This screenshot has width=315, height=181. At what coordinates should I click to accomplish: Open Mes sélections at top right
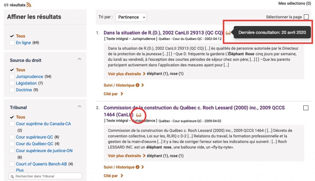click(294, 3)
